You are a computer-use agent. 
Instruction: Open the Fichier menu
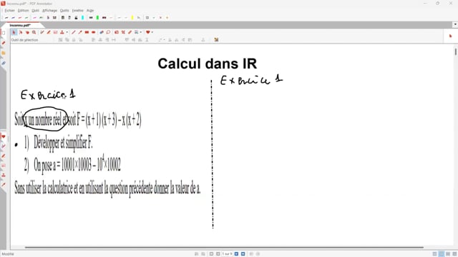coord(9,11)
